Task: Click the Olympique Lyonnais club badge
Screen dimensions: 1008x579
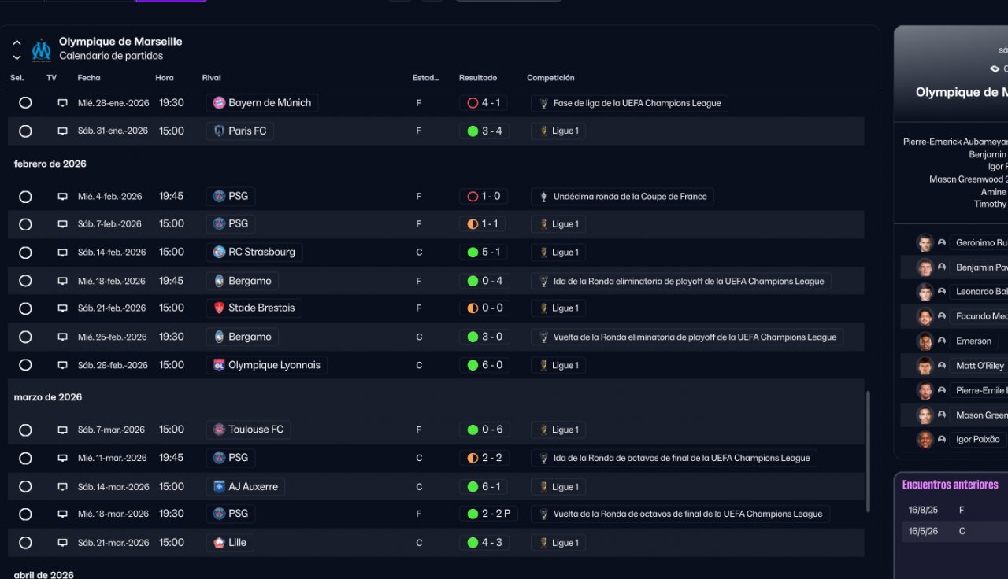Action: (x=219, y=365)
